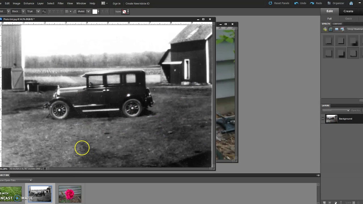
Task: Click the Show All icon in Effects
Action: [342, 29]
